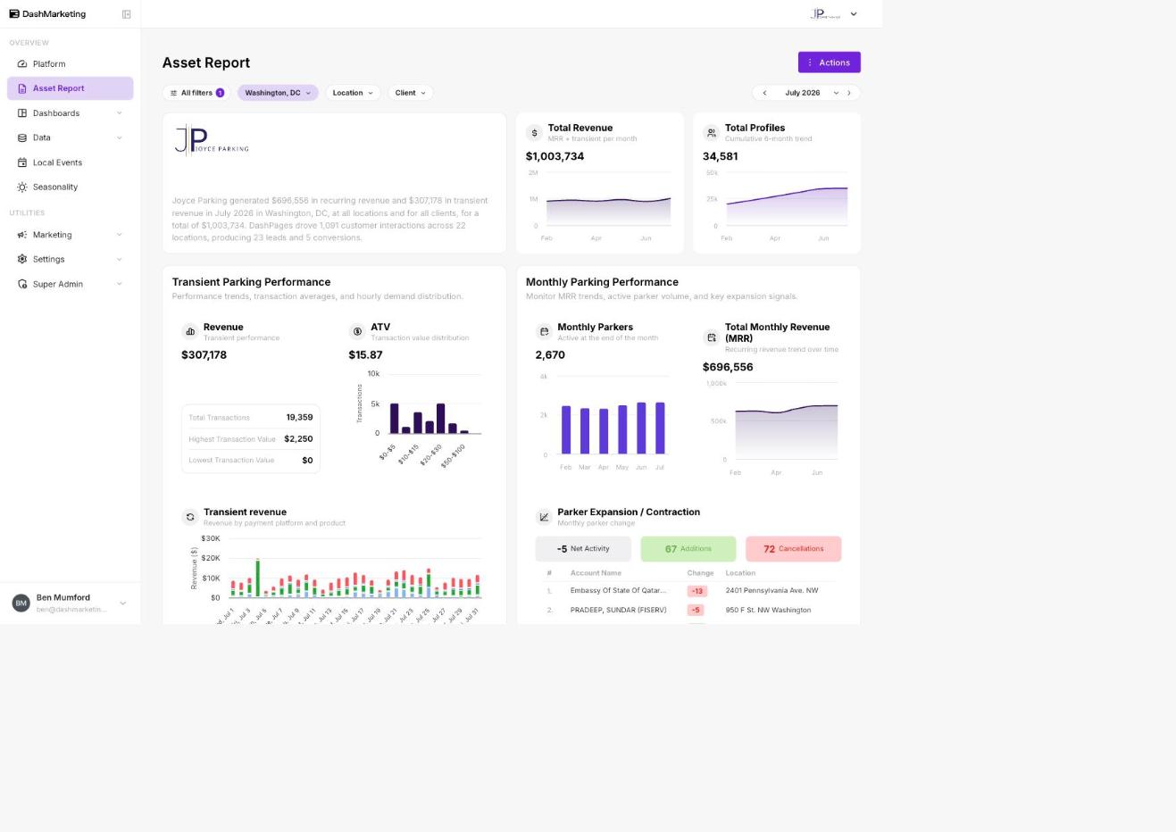
Task: Click the purple Actions button
Action: click(829, 62)
